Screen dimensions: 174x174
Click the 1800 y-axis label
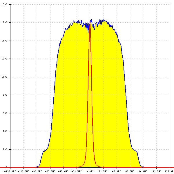point(4,5)
